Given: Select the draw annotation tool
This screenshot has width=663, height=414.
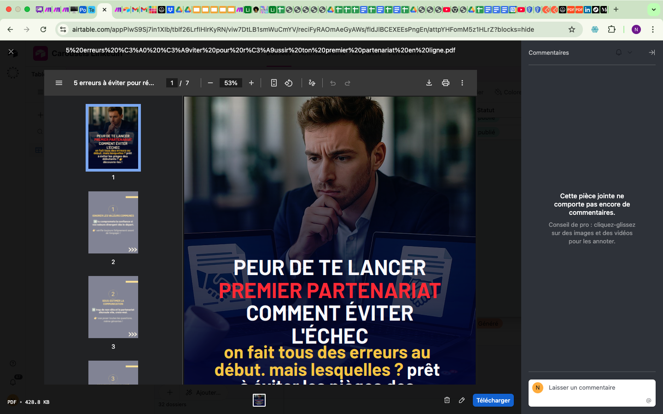Looking at the screenshot, I should click(x=312, y=83).
